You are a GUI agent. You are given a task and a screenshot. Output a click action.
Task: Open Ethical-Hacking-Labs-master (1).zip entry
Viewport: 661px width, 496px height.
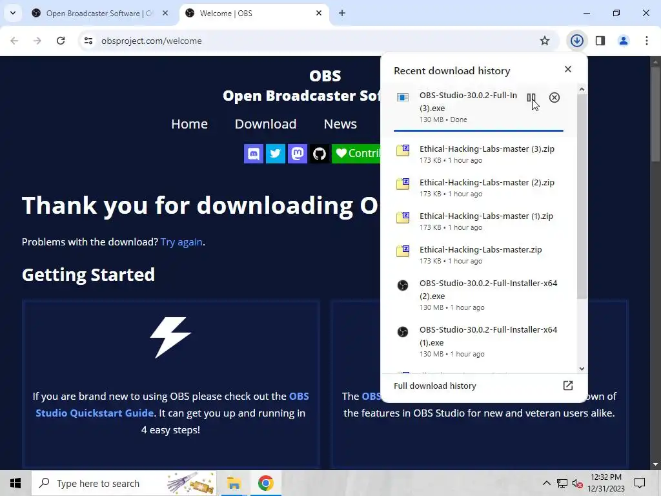(478, 221)
